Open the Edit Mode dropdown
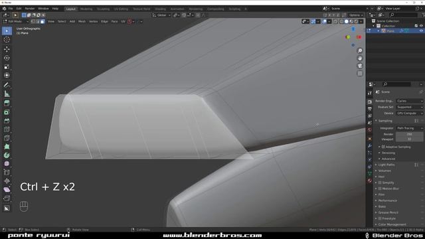Image resolution: width=425 pixels, height=239 pixels. point(16,21)
